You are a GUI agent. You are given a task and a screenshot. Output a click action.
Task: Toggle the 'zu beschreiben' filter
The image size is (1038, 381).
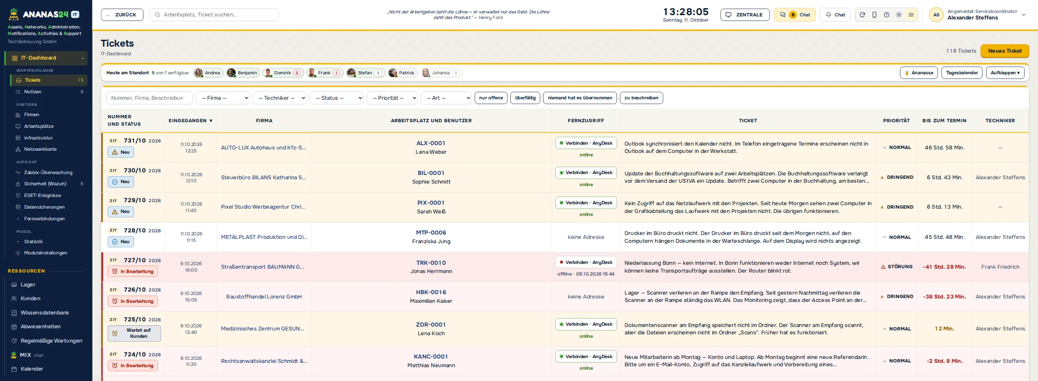tap(641, 98)
